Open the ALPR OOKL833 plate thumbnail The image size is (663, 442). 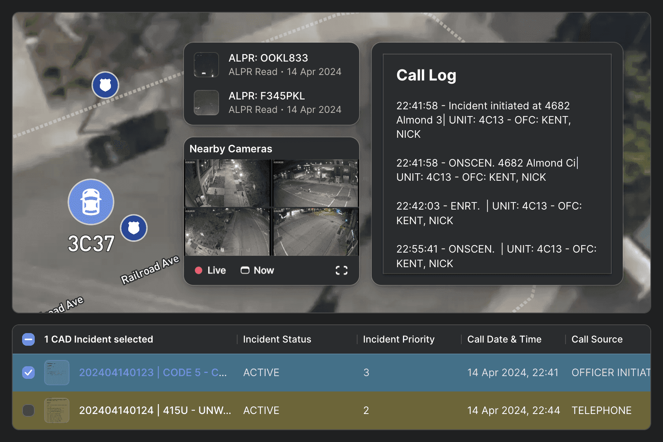pos(206,65)
